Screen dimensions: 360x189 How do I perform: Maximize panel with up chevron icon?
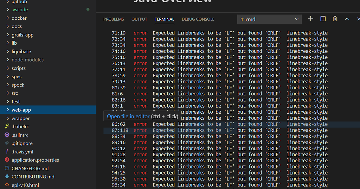pyautogui.click(x=347, y=19)
